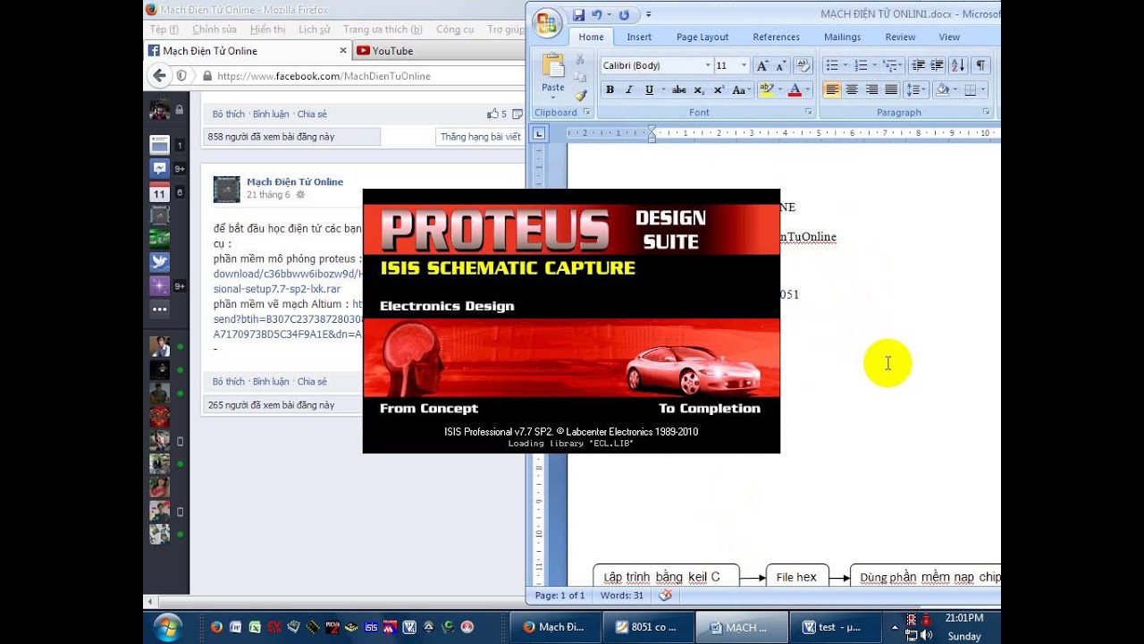
Task: Undo the last action in Word
Action: (x=597, y=15)
